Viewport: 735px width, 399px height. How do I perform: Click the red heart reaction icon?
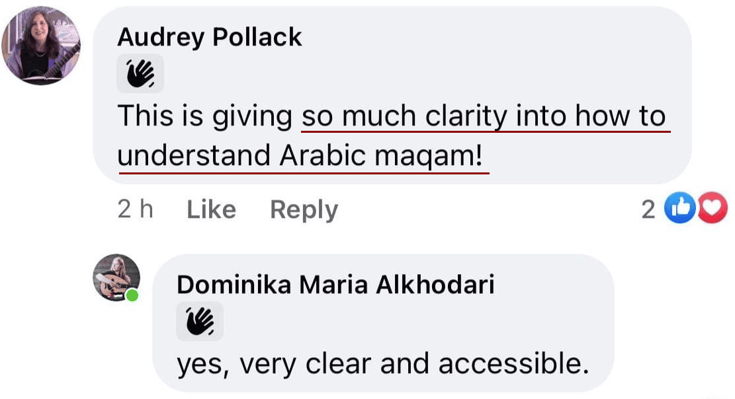tap(713, 207)
